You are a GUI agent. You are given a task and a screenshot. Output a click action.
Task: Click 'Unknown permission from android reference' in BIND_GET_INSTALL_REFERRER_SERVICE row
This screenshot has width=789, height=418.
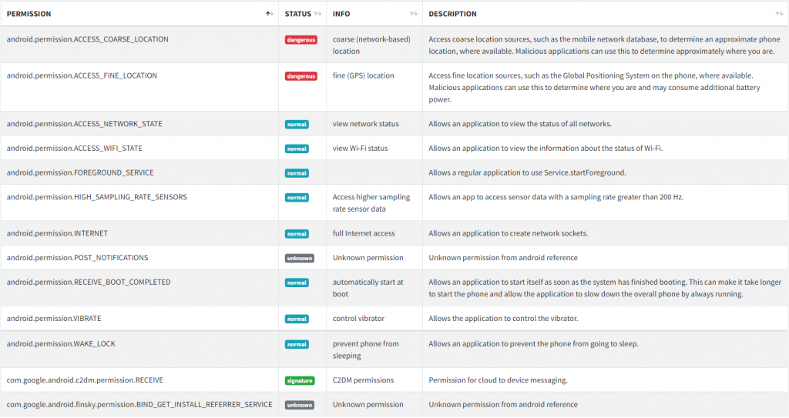pyautogui.click(x=503, y=404)
